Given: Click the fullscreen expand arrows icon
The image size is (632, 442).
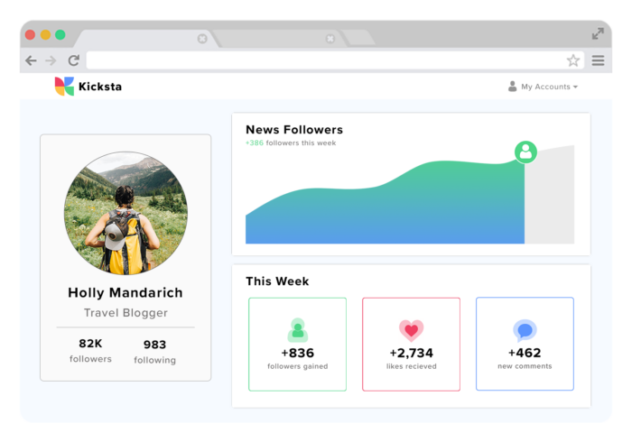Looking at the screenshot, I should point(598,33).
